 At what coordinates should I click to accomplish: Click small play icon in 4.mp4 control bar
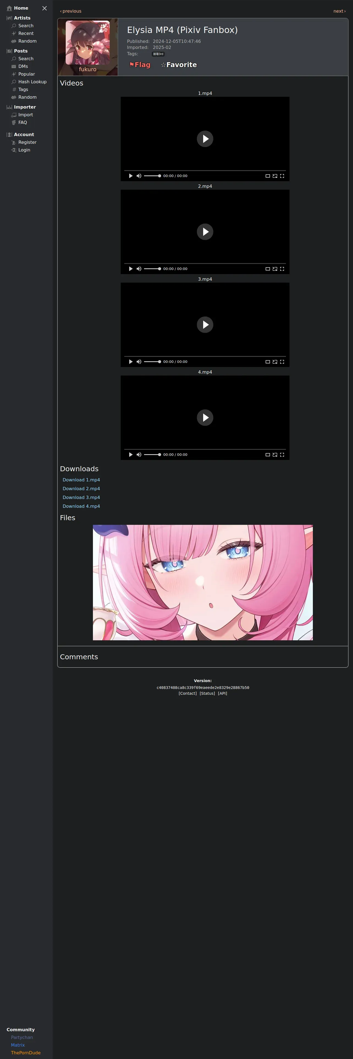[x=131, y=455]
